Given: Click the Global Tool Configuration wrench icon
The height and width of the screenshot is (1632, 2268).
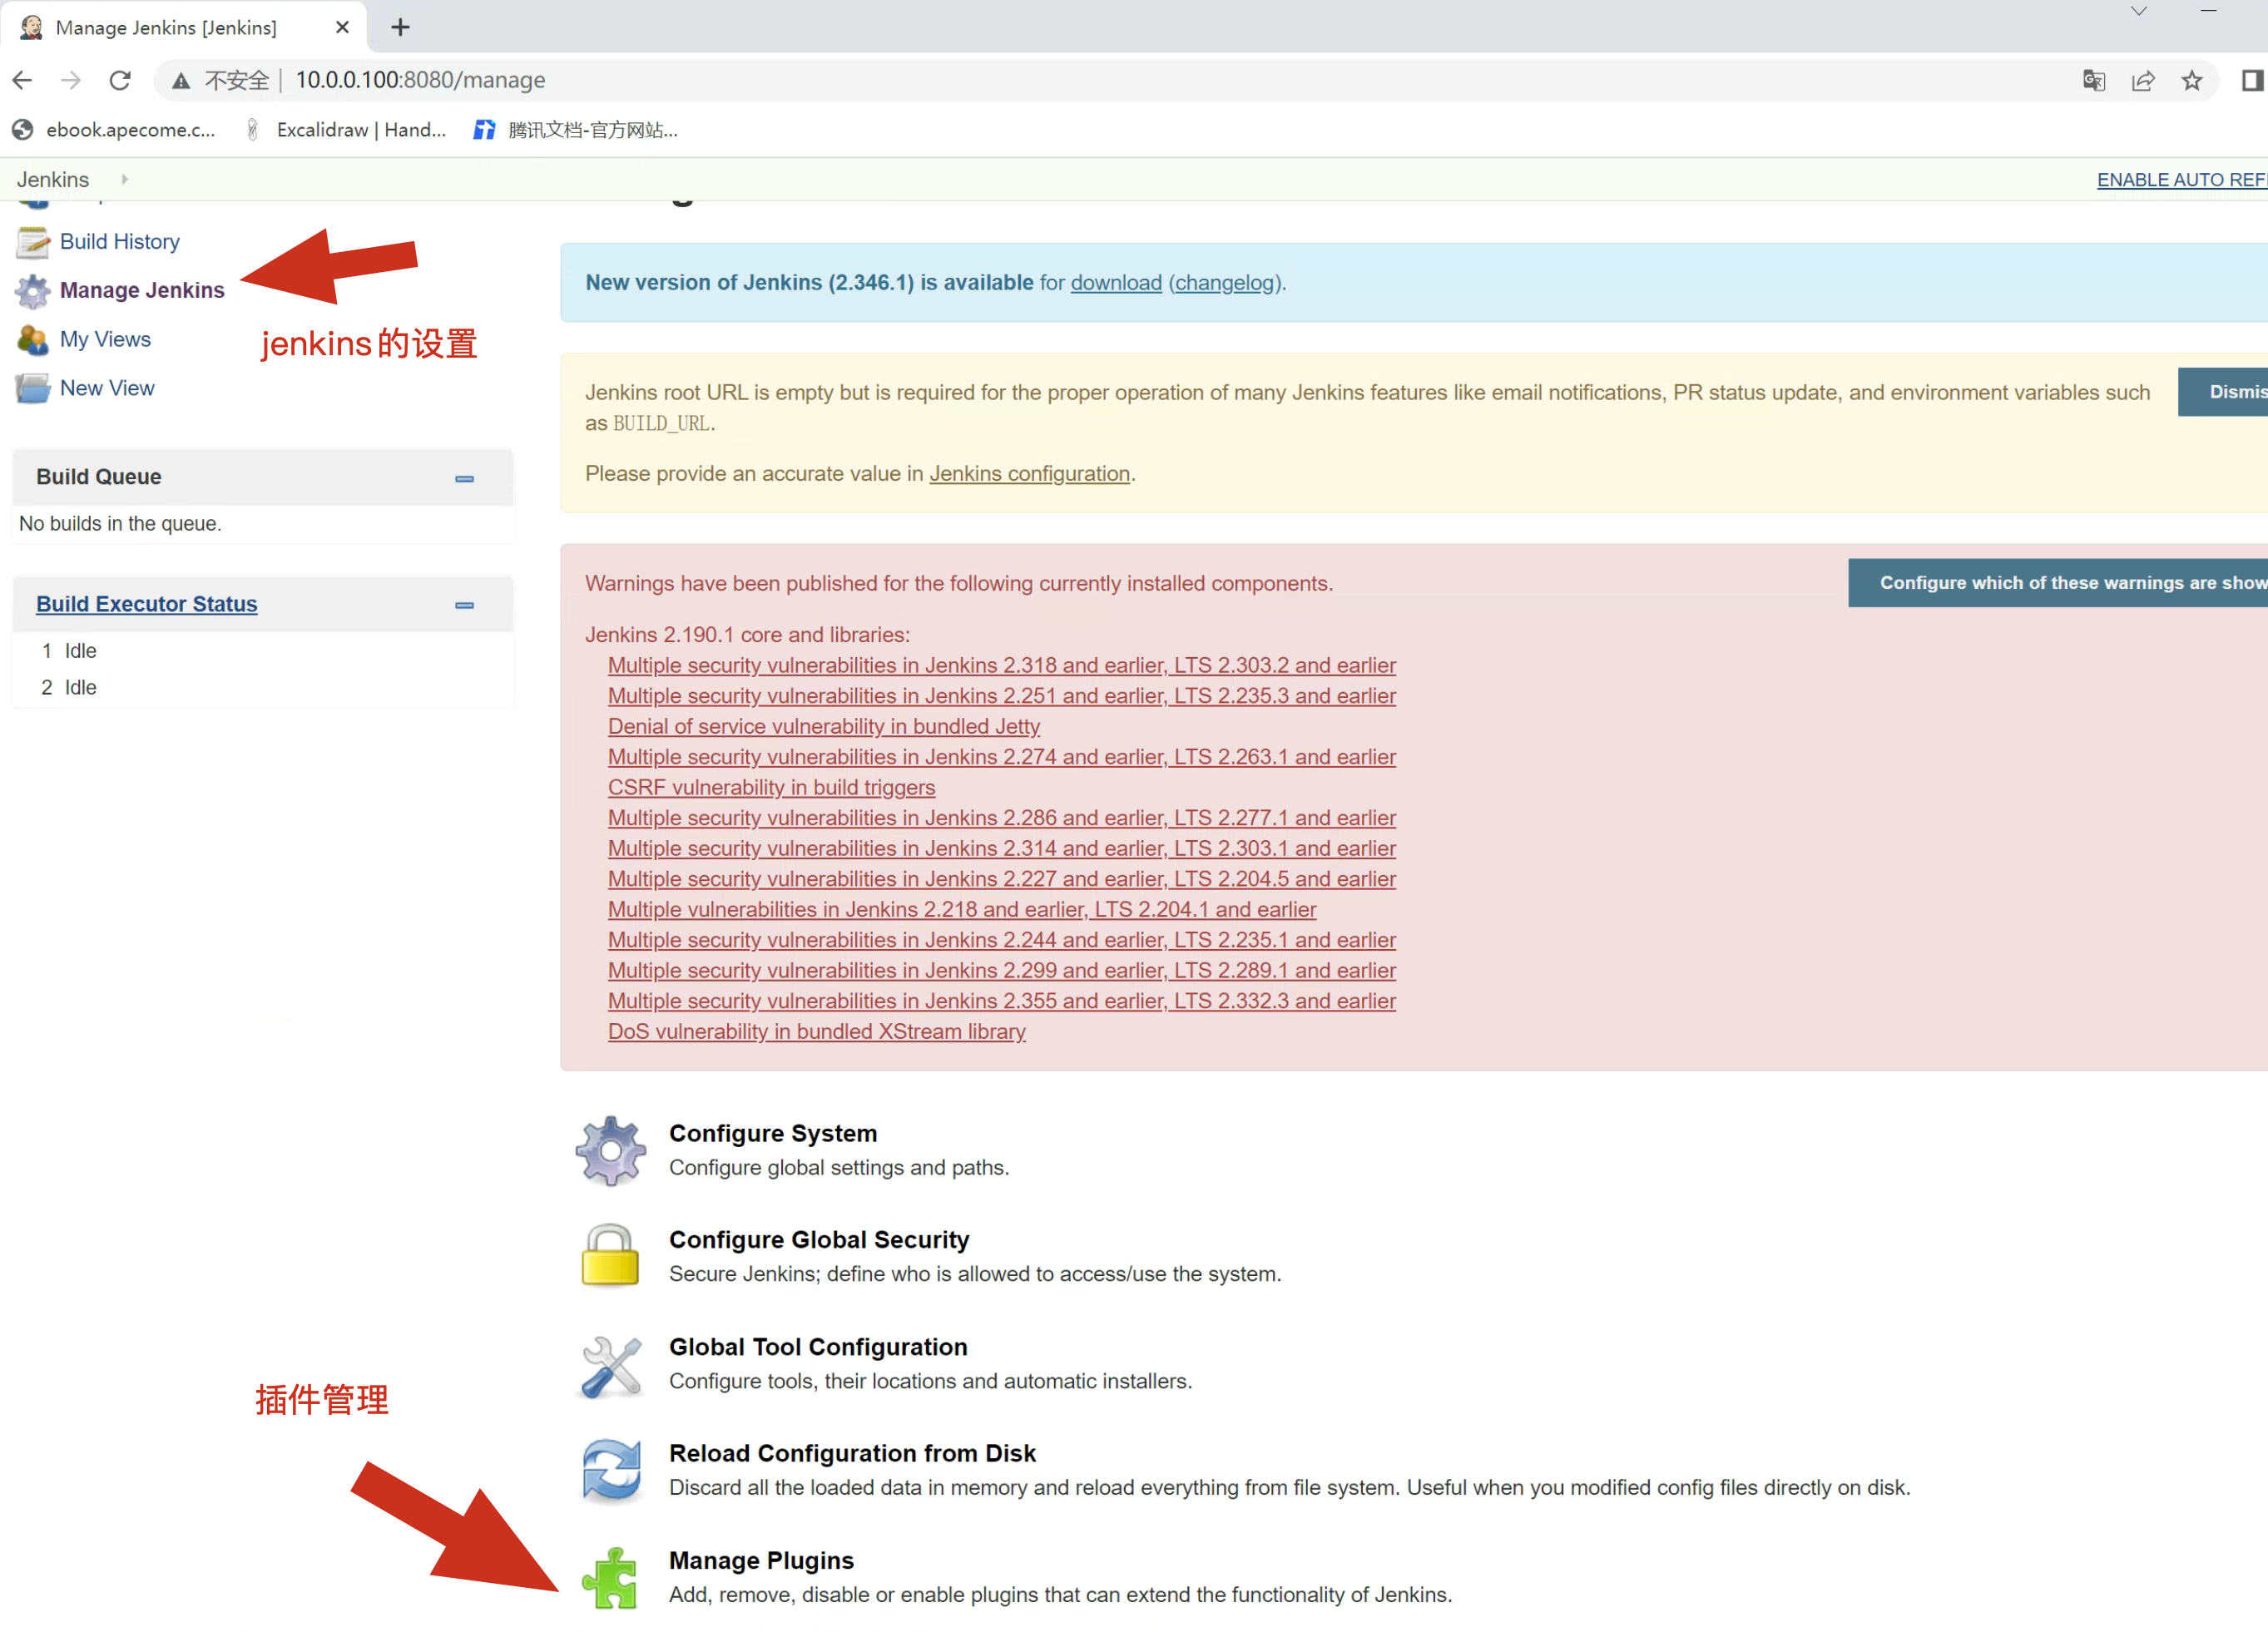Looking at the screenshot, I should (x=610, y=1365).
